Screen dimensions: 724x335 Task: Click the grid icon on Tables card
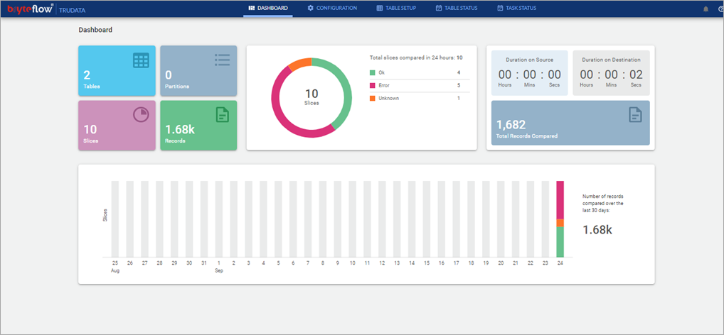pos(142,61)
